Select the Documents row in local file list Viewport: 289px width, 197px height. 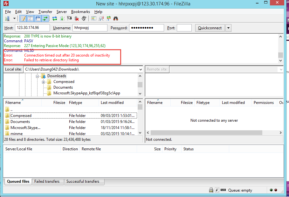click(x=70, y=122)
